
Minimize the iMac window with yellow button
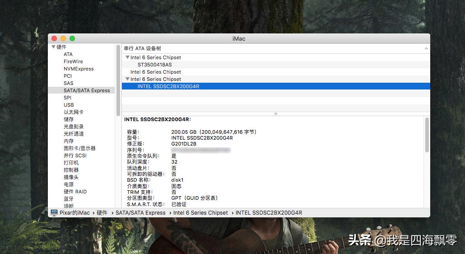[x=63, y=38]
